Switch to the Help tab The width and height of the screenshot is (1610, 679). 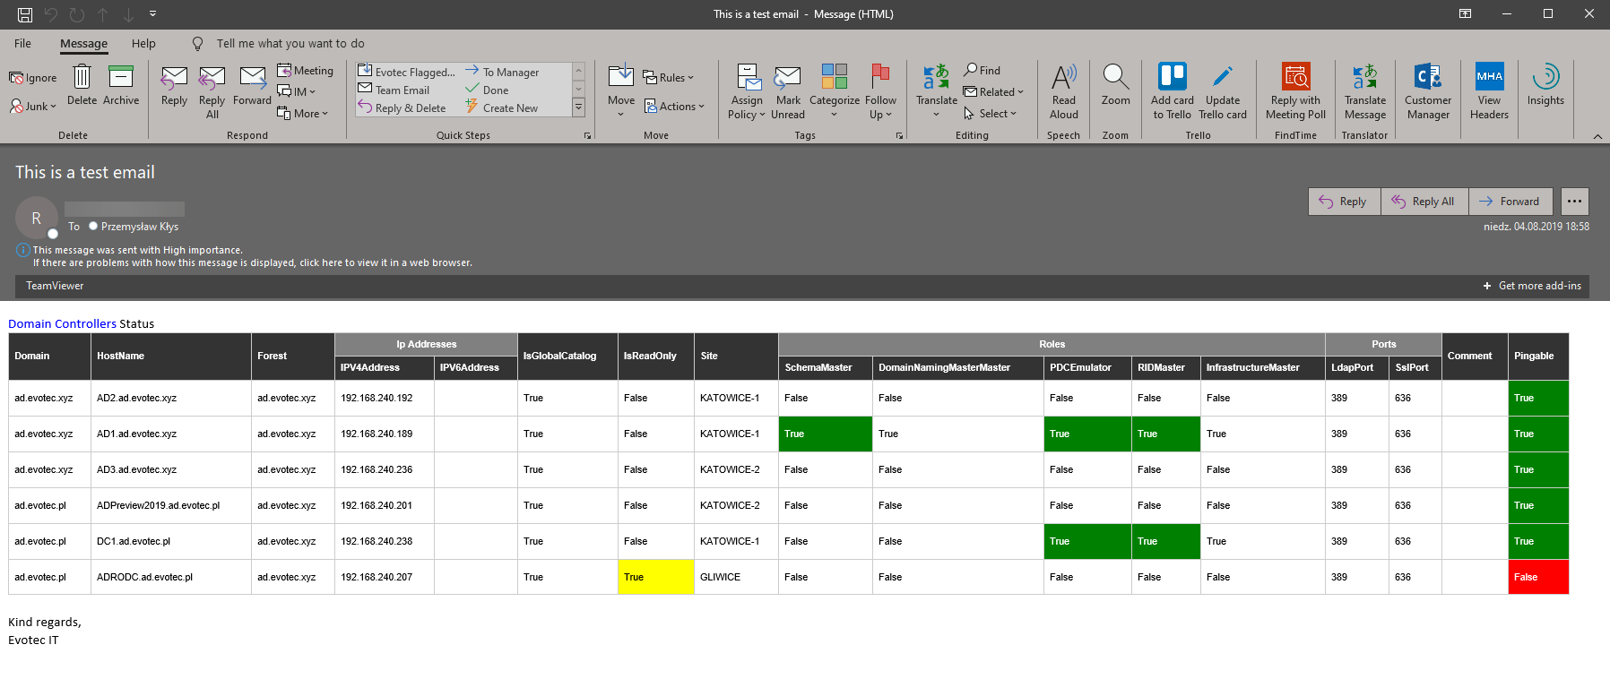click(143, 43)
